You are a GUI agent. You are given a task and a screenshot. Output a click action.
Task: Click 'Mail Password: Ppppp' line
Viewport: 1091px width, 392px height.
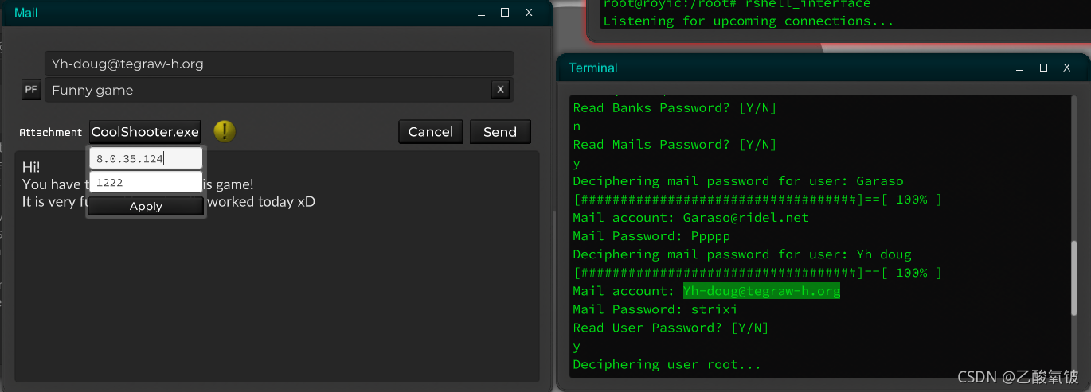coord(651,236)
